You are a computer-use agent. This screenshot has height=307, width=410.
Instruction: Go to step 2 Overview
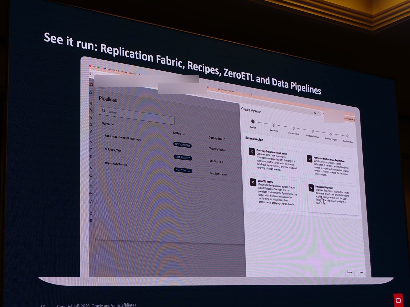point(273,127)
